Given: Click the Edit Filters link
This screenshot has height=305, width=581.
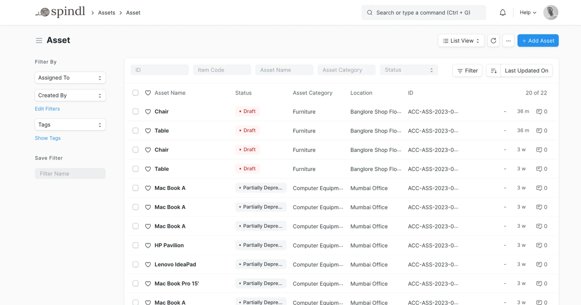Looking at the screenshot, I should (x=47, y=109).
